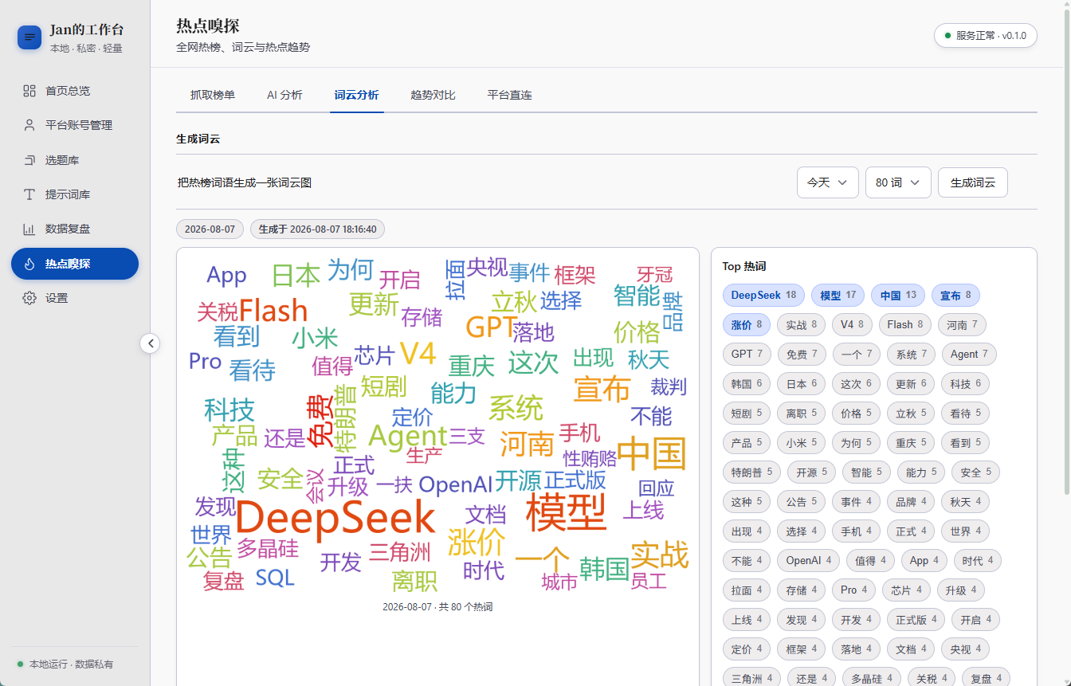
Task: Click the word 涨价 in the word cloud
Action: pos(477,543)
